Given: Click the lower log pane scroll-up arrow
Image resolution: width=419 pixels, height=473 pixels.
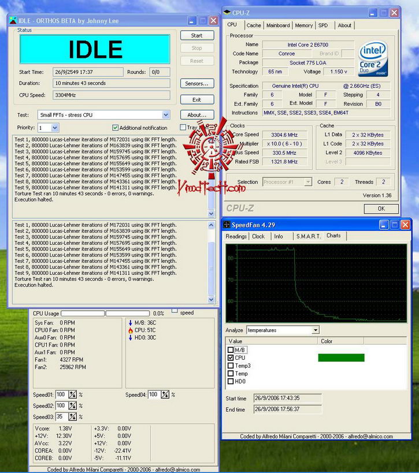Looking at the screenshot, I should click(212, 225).
